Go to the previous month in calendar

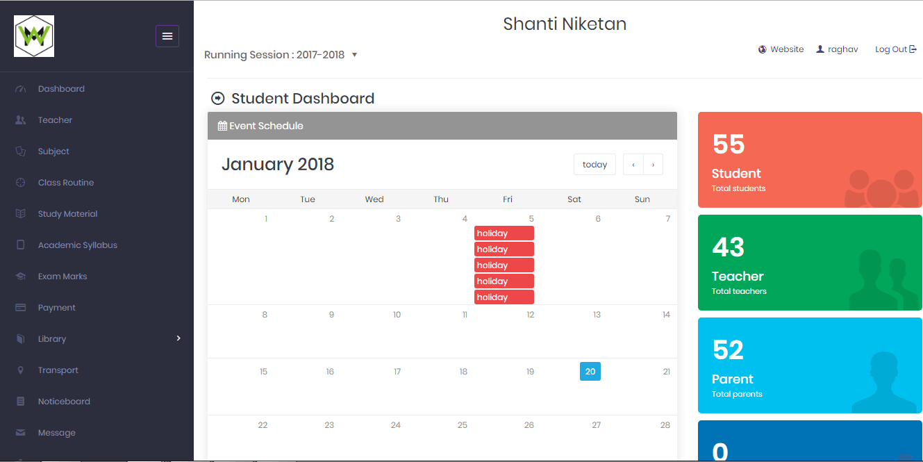pyautogui.click(x=633, y=165)
